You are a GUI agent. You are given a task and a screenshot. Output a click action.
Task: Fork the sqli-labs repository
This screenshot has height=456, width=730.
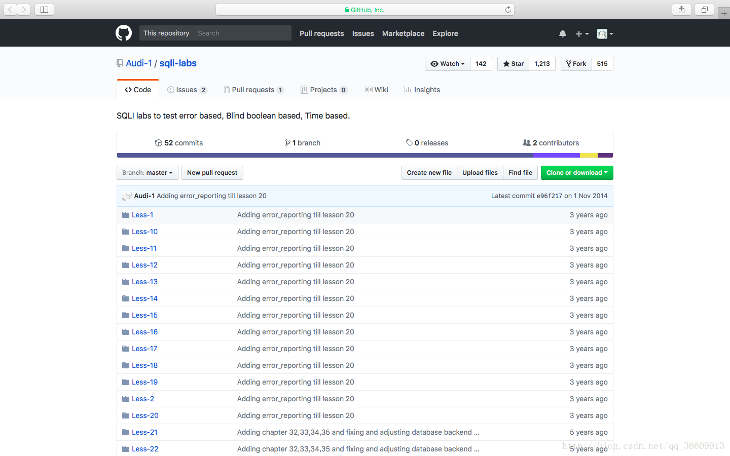[576, 64]
